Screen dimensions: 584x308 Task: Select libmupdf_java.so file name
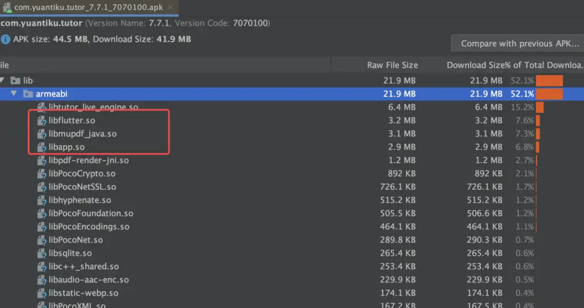[82, 134]
